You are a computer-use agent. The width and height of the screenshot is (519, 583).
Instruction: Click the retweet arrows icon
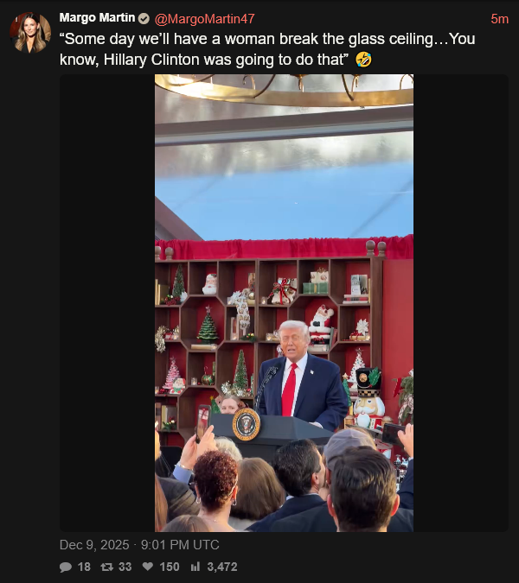107,567
